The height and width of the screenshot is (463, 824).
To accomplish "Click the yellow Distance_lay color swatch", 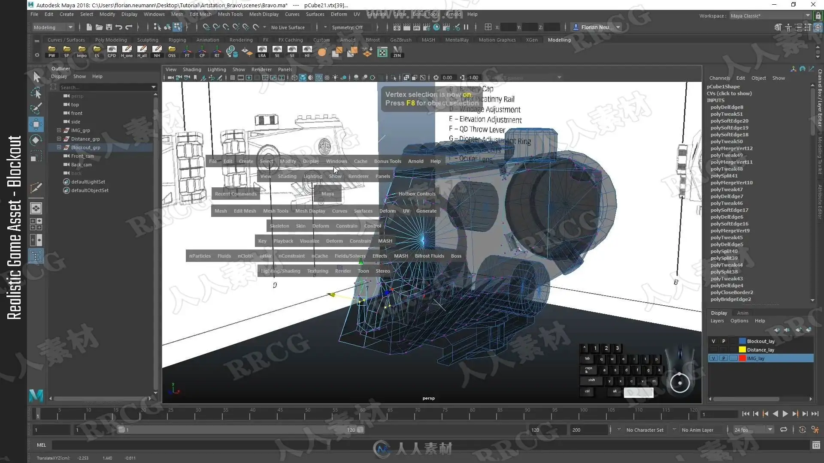I will [742, 350].
